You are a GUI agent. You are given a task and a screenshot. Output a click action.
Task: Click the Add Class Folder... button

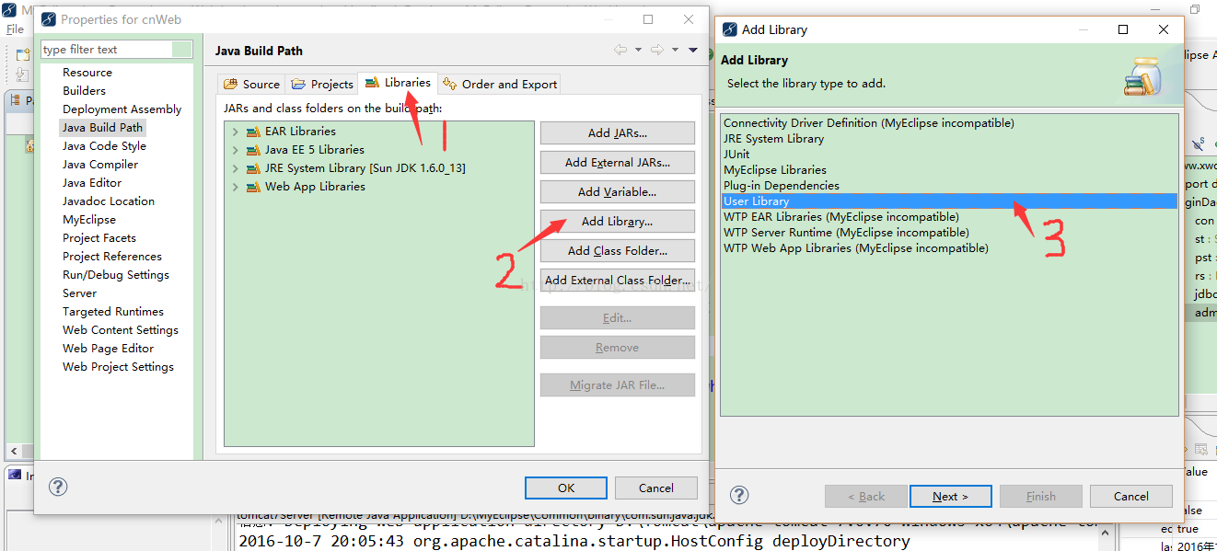617,251
